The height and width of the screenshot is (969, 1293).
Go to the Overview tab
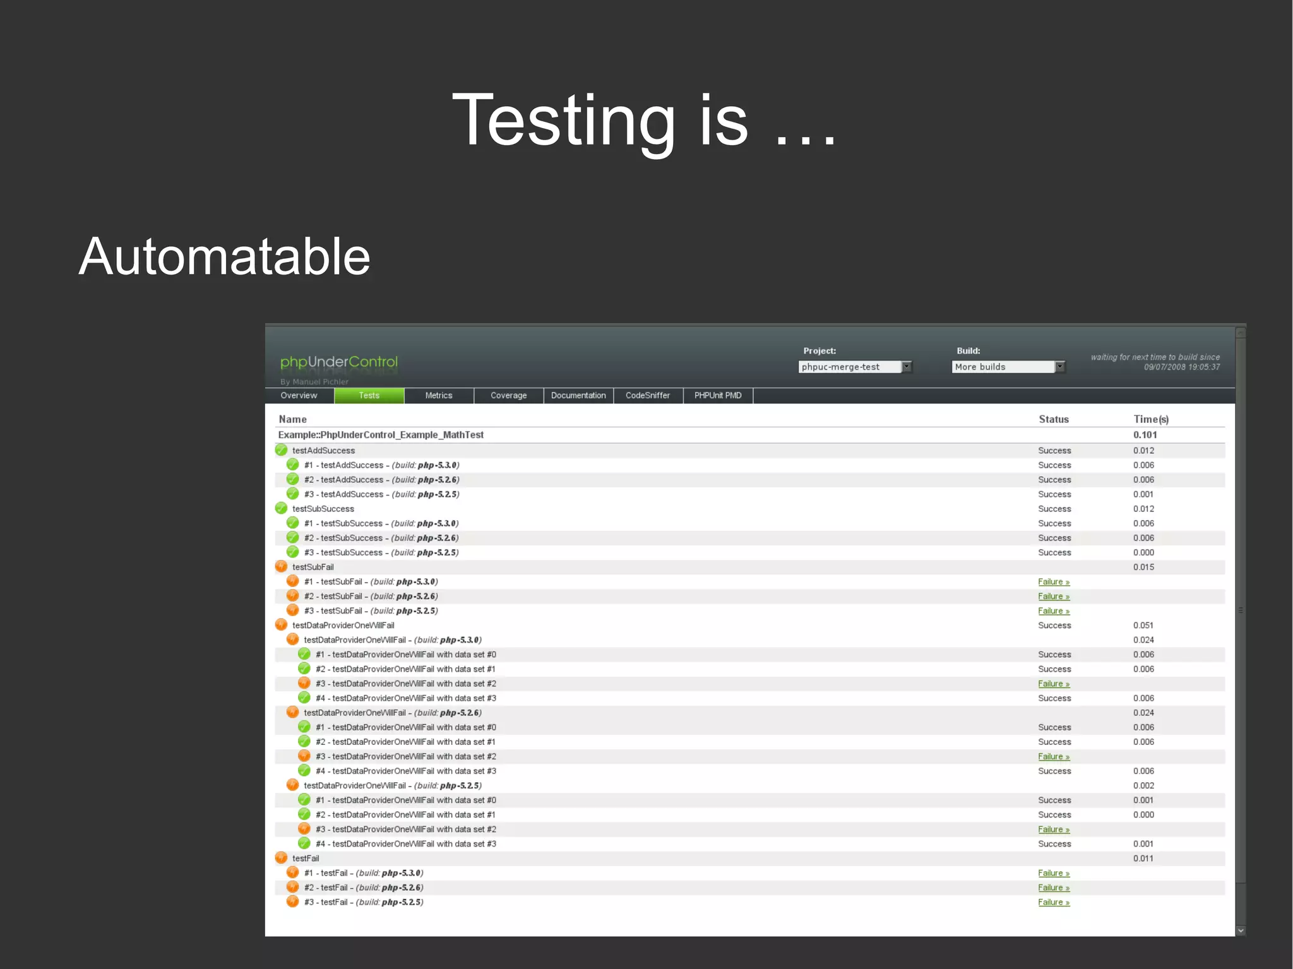pyautogui.click(x=299, y=396)
